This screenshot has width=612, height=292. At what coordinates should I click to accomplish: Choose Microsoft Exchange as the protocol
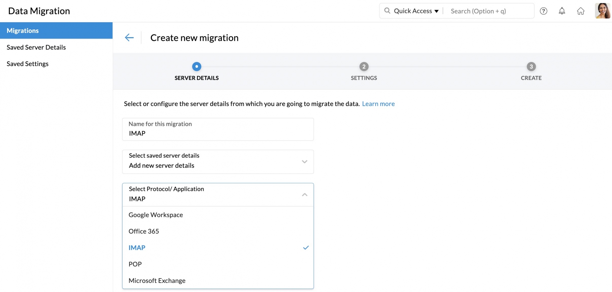point(157,280)
